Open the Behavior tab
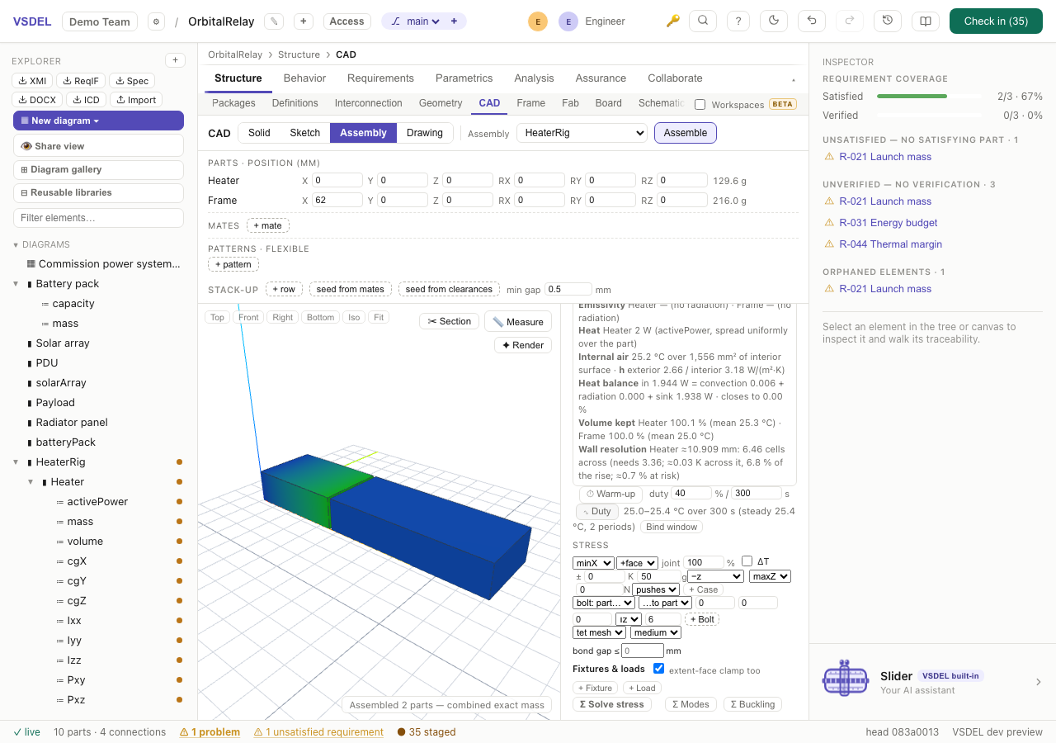The image size is (1056, 743). point(304,78)
